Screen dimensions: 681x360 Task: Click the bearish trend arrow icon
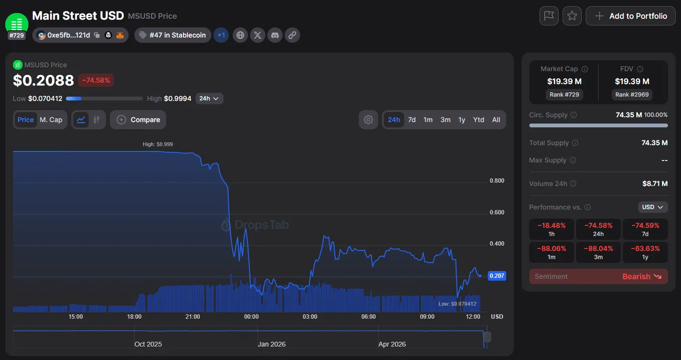coord(658,276)
